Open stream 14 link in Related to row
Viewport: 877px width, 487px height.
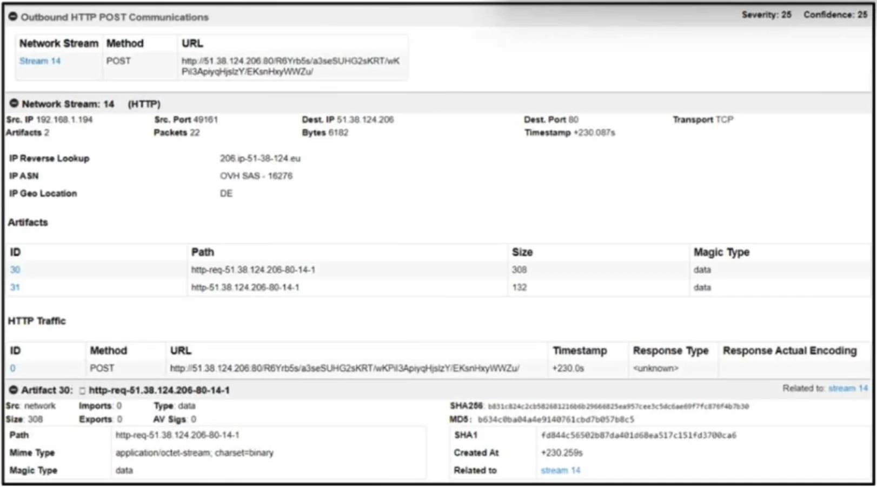click(x=560, y=470)
